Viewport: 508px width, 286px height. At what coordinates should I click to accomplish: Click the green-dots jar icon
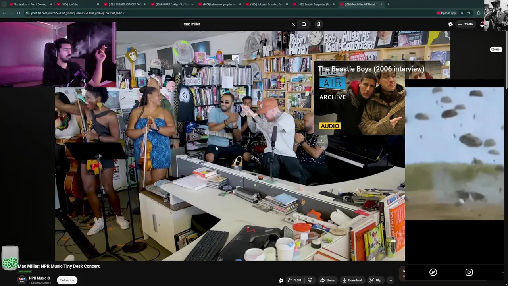click(x=10, y=258)
